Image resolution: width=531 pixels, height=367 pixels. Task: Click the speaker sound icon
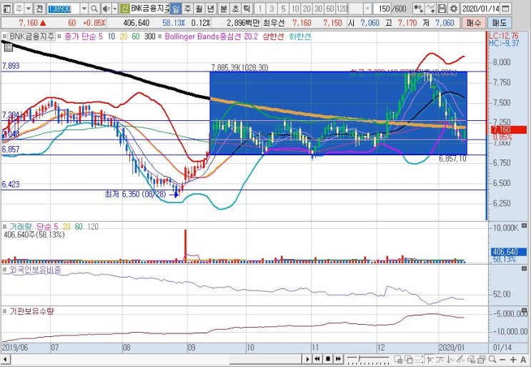tap(106, 9)
